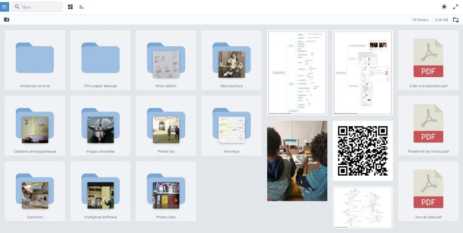The height and width of the screenshot is (233, 463).
Task: Open the hamburger menu button
Action: click(4, 7)
